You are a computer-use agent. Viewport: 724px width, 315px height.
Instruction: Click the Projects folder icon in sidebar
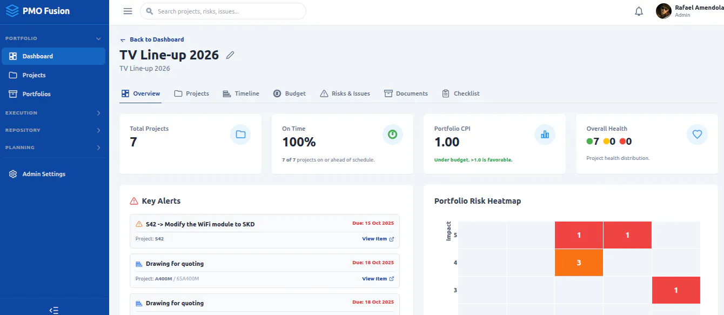[x=14, y=75]
